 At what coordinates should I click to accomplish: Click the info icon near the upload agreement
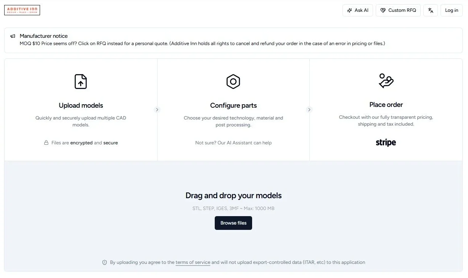104,262
